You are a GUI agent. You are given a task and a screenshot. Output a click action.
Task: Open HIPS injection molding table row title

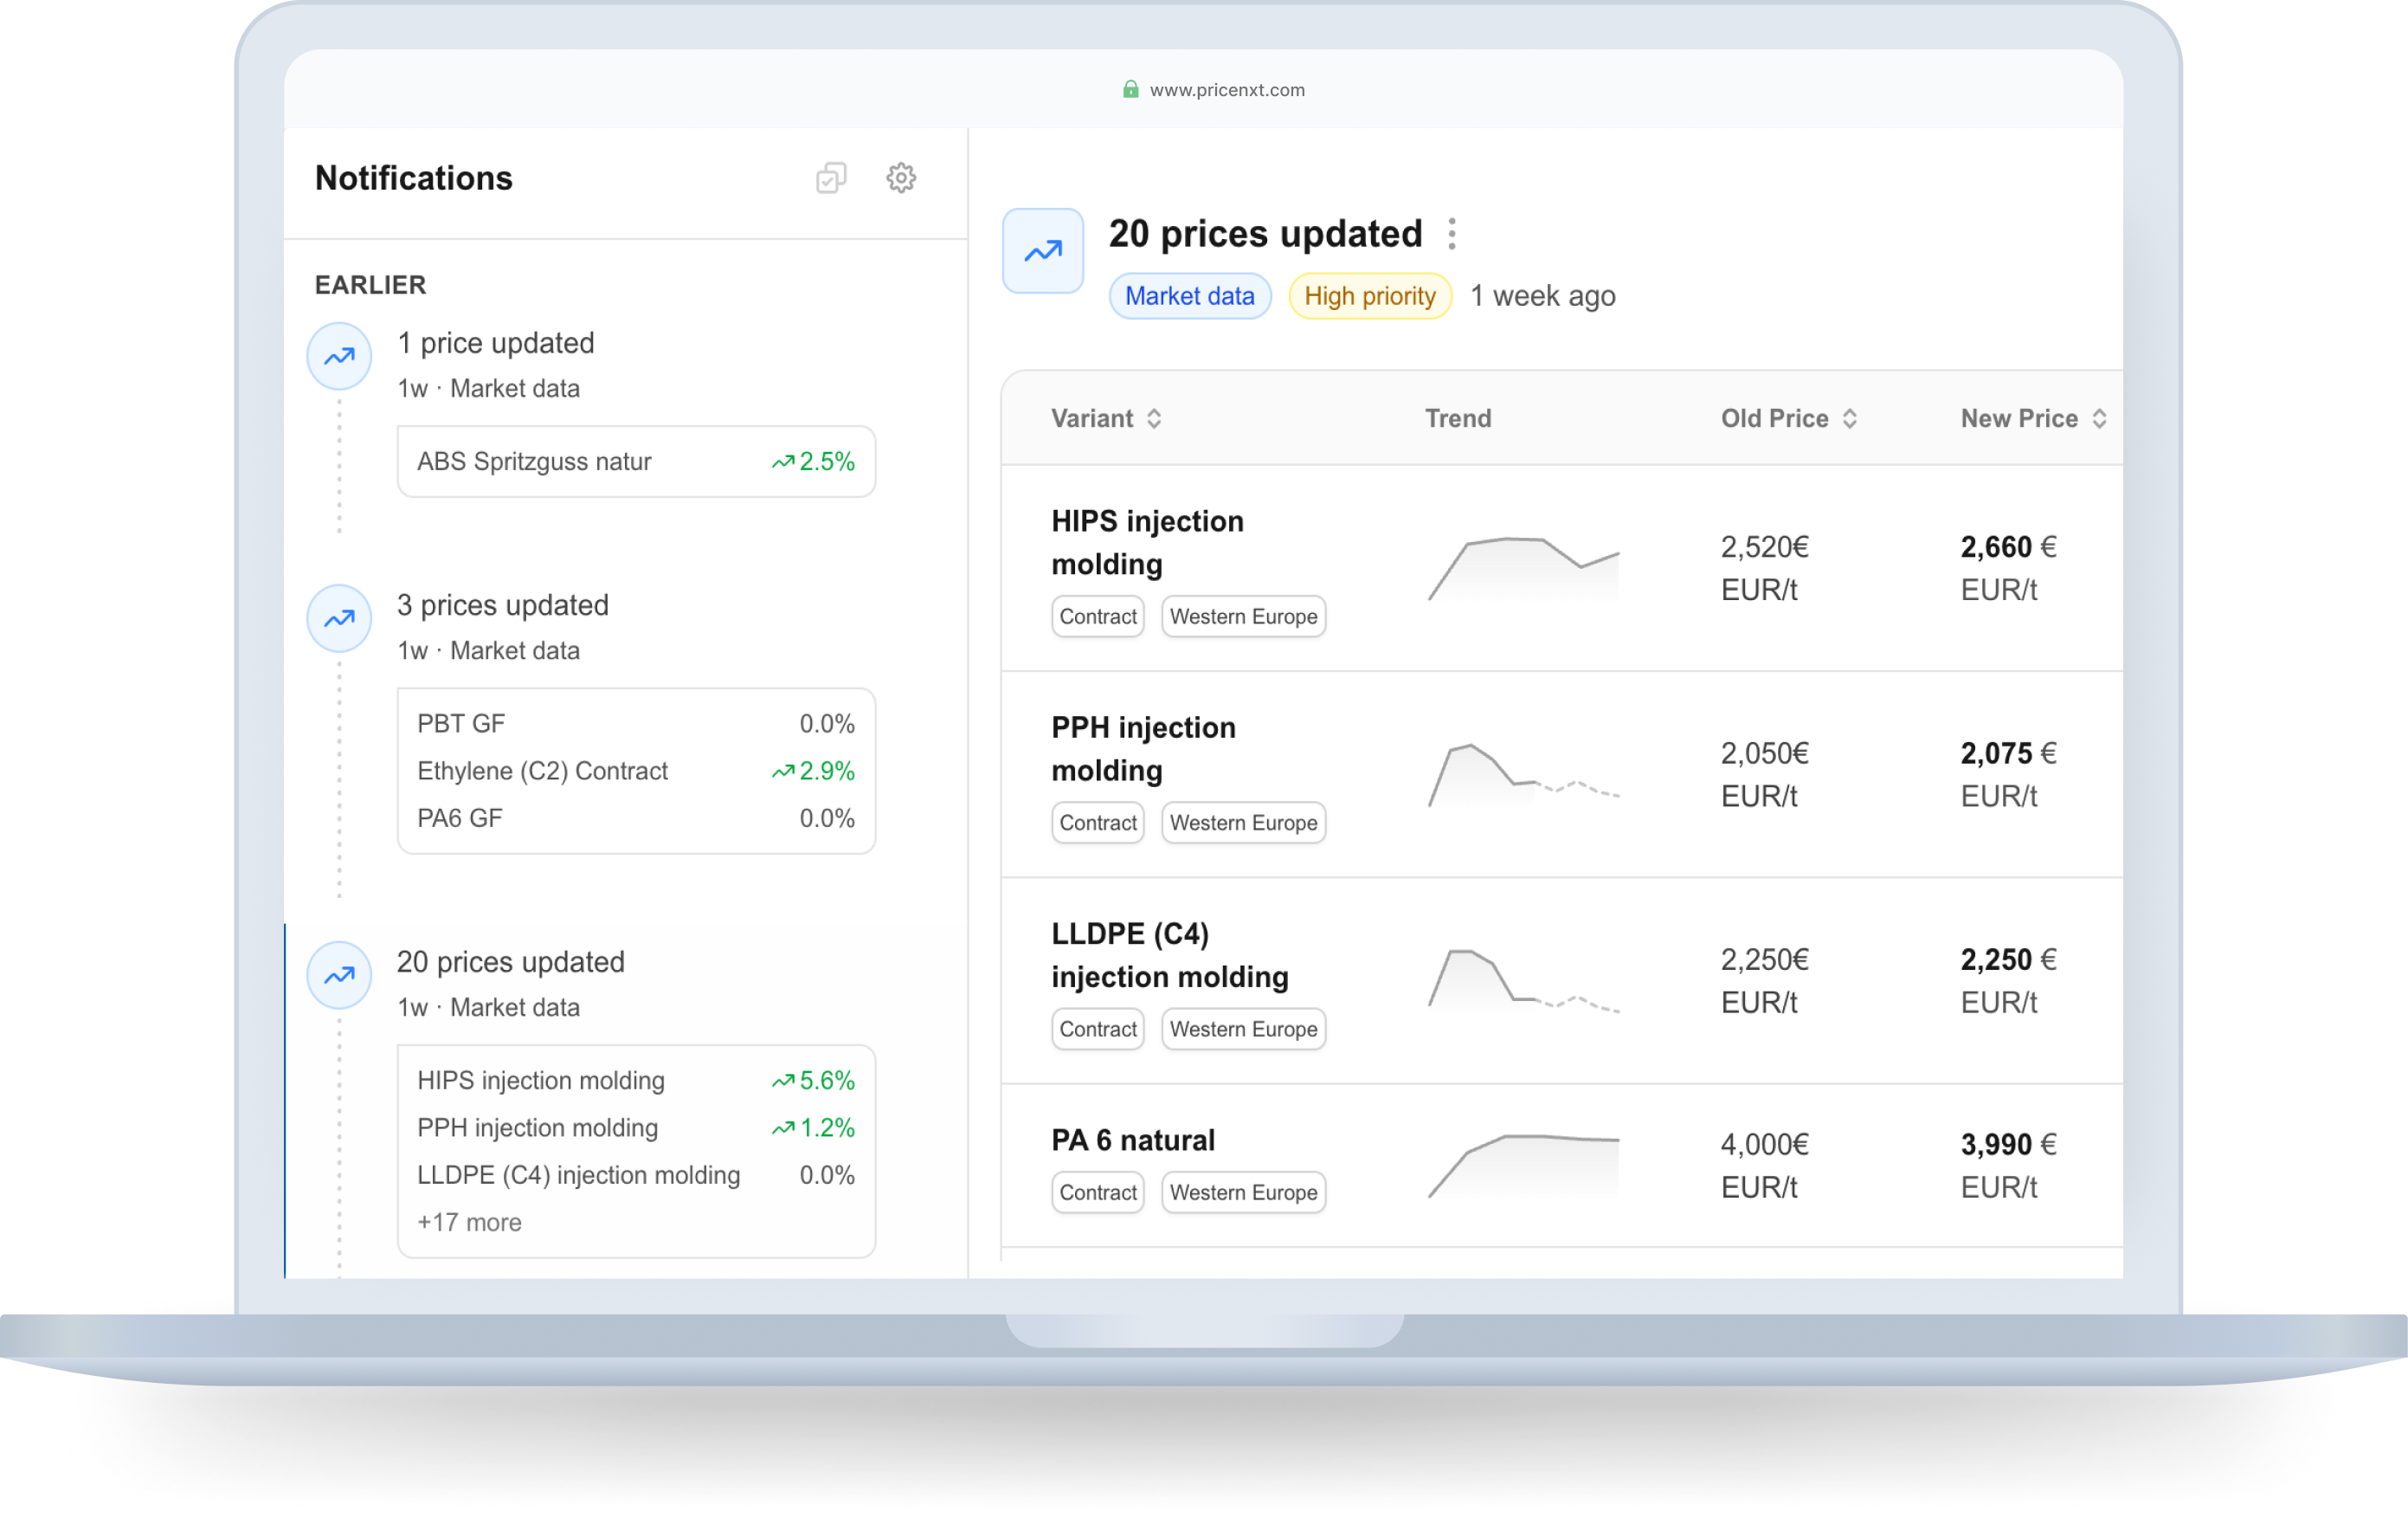click(x=1148, y=543)
